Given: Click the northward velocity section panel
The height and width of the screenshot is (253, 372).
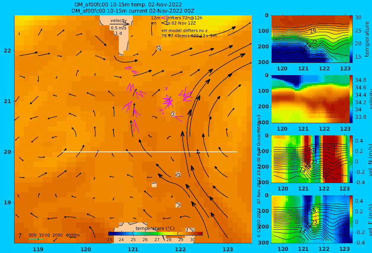Looking at the screenshot, I should coord(310,159).
